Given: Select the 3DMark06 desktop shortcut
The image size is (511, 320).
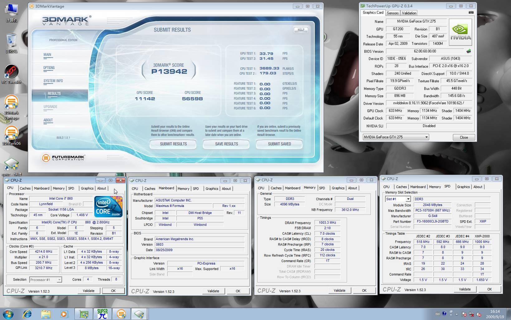Looking at the screenshot, I should (12, 136).
